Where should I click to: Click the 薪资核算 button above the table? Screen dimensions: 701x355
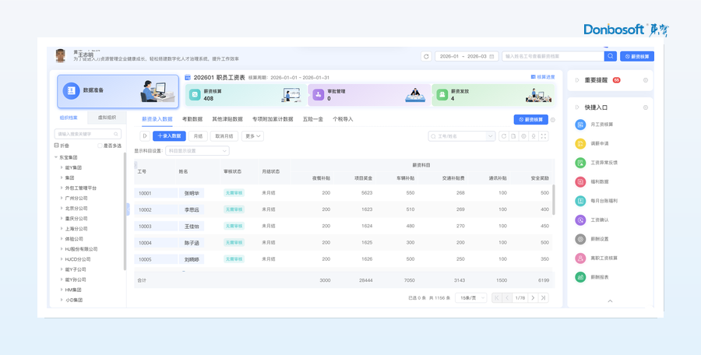coord(530,120)
